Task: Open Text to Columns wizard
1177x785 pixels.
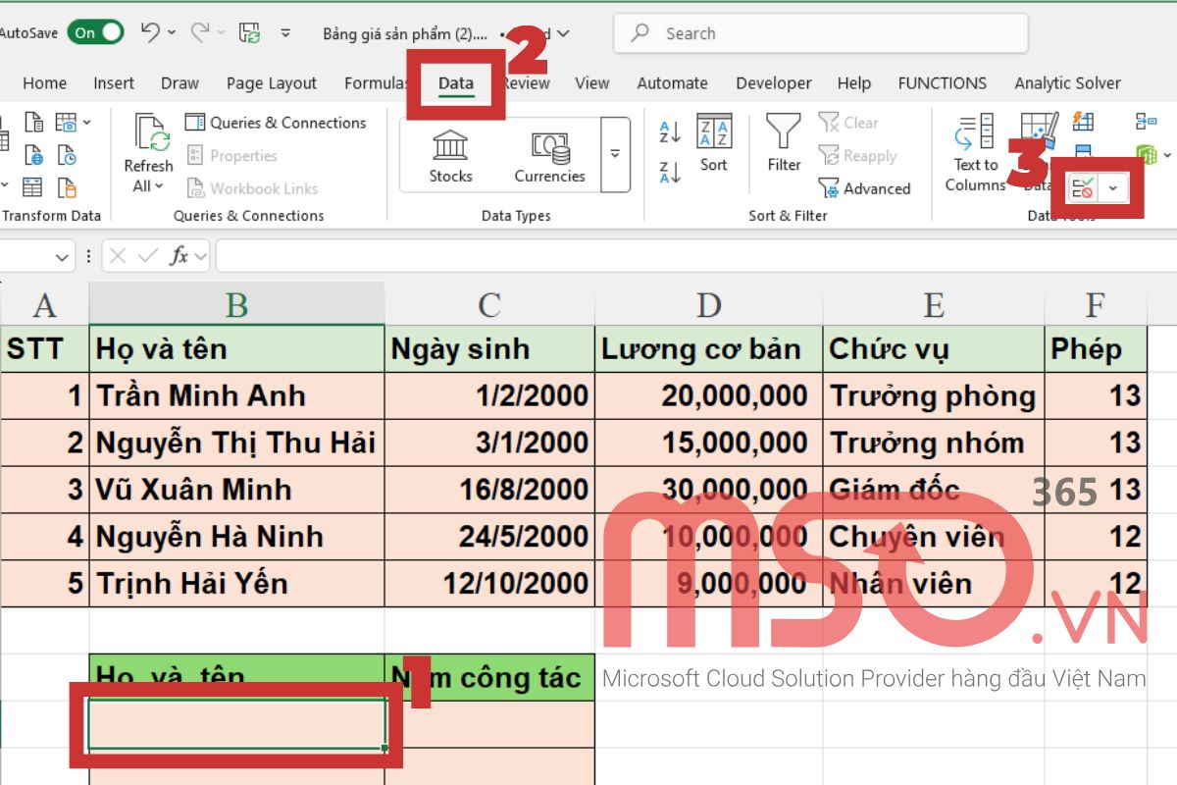Action: [975, 152]
